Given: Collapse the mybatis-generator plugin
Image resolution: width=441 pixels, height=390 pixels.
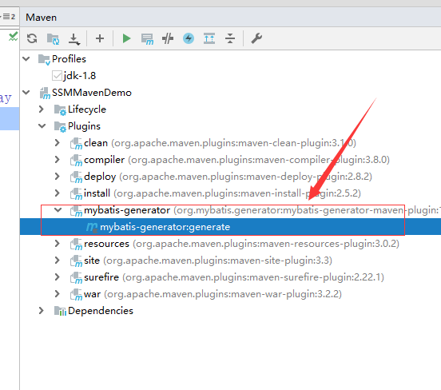Looking at the screenshot, I should pyautogui.click(x=58, y=210).
